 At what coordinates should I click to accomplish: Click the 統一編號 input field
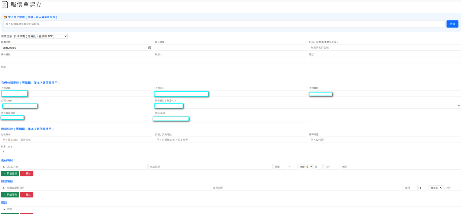click(x=77, y=60)
